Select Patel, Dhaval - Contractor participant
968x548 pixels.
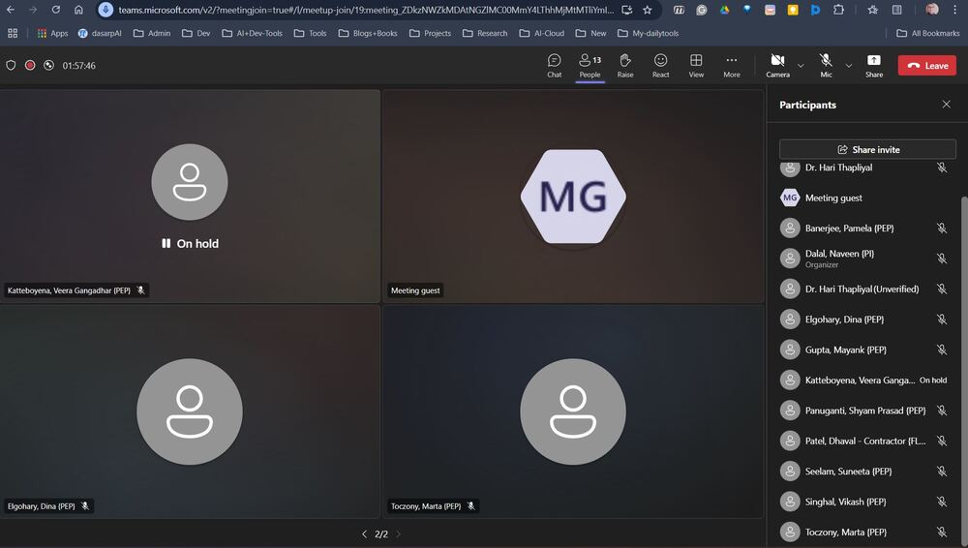click(x=864, y=441)
